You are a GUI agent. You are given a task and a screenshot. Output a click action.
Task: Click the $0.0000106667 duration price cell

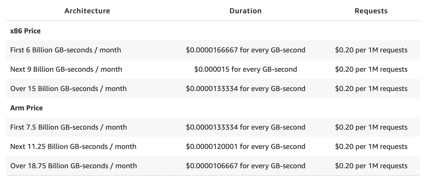245,166
